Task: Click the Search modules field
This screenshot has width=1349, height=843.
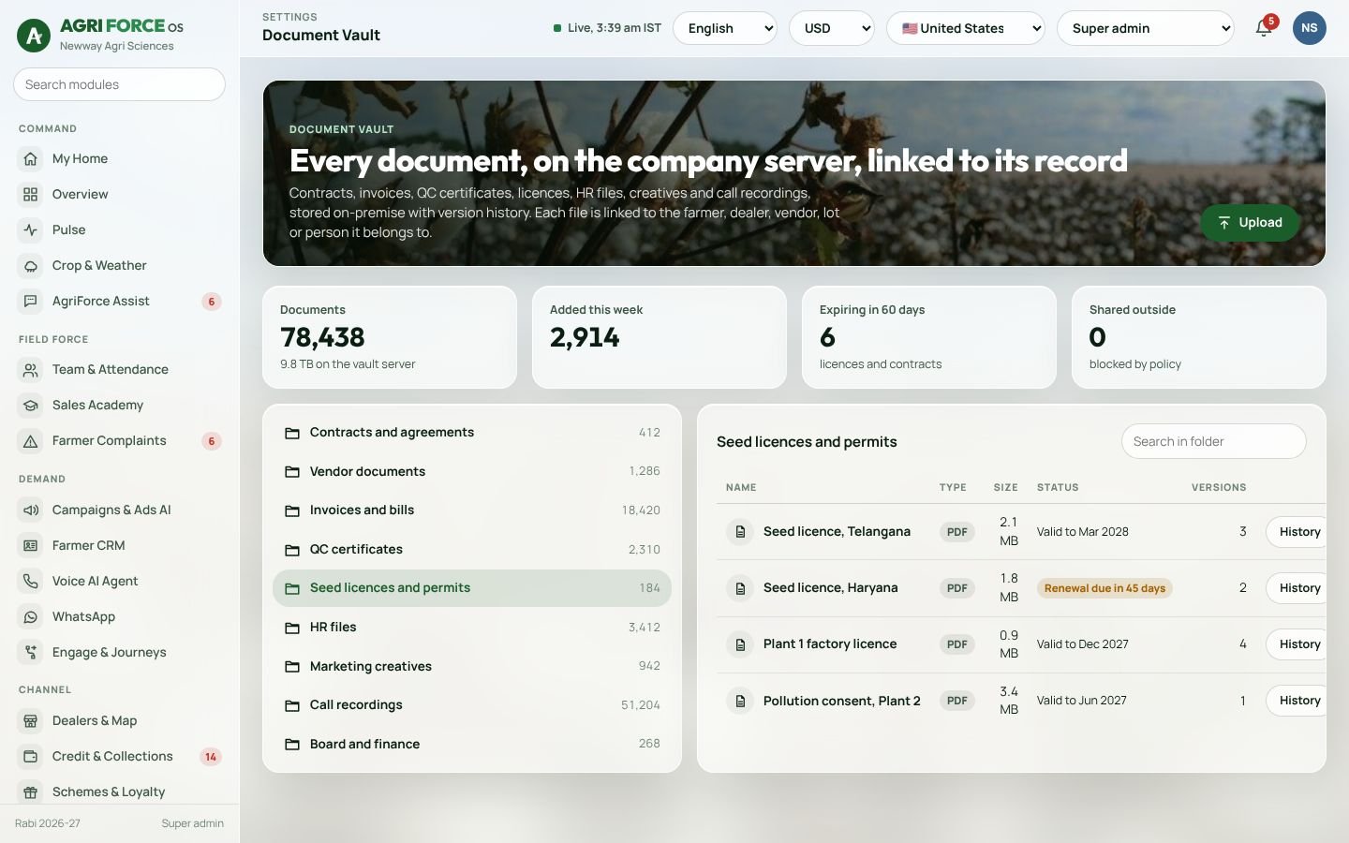Action: tap(119, 84)
